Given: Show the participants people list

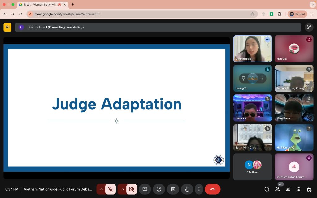Looking at the screenshot, I should pos(277,189).
